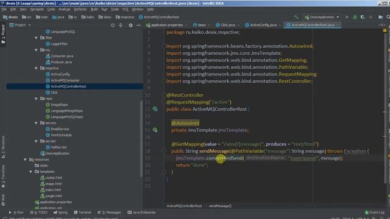This screenshot has width=390, height=219.
Task: Select ActiveMQConsumer in project tree
Action: pos(65,80)
